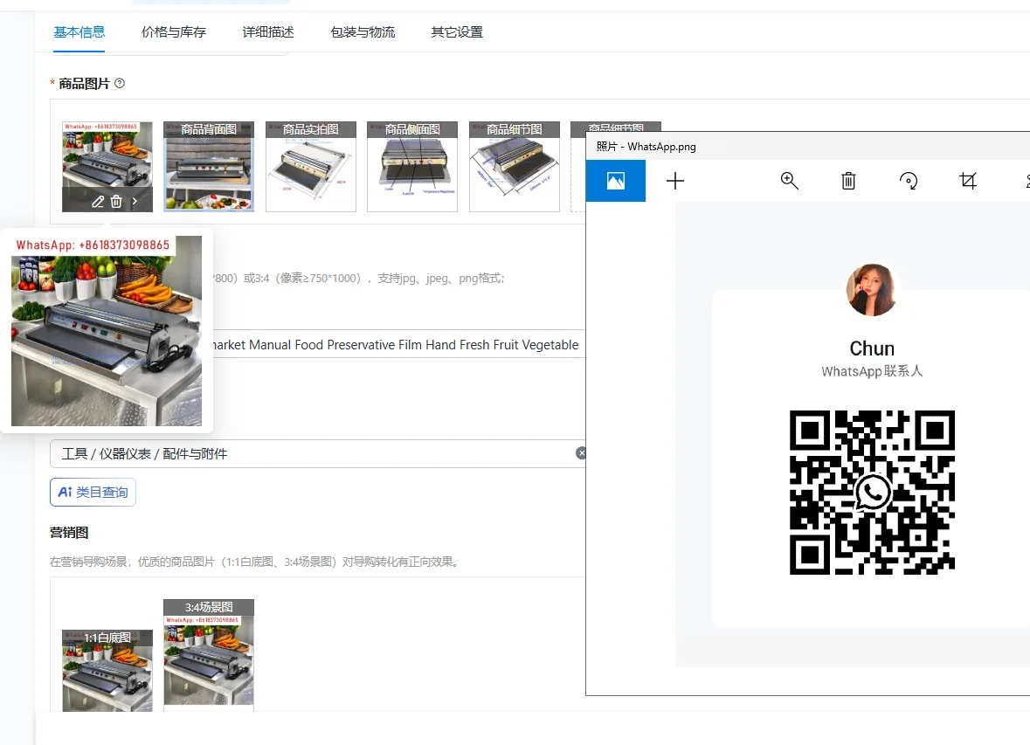1030x745 pixels.
Task: Click the WhatsApp联系人 label
Action: (872, 371)
